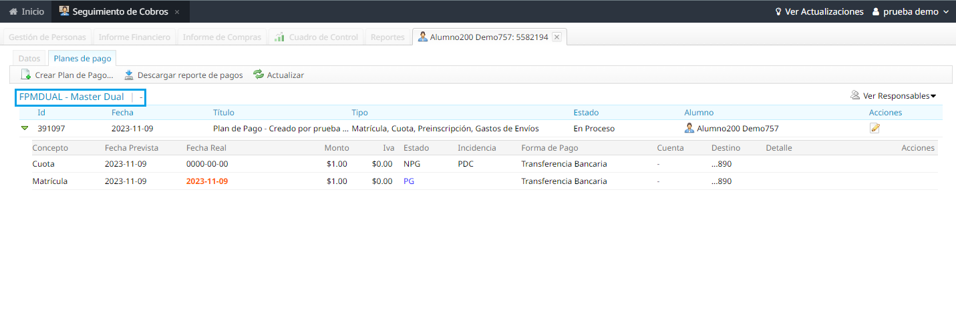Close the Alumno200 Demo757 tab
This screenshot has width=956, height=310.
556,37
